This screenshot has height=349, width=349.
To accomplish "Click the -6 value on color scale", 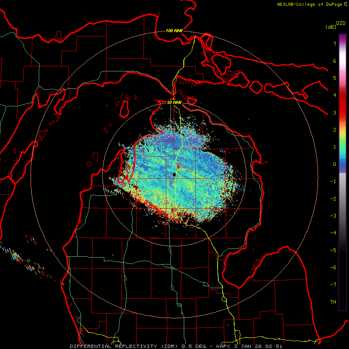I will pos(333,268).
